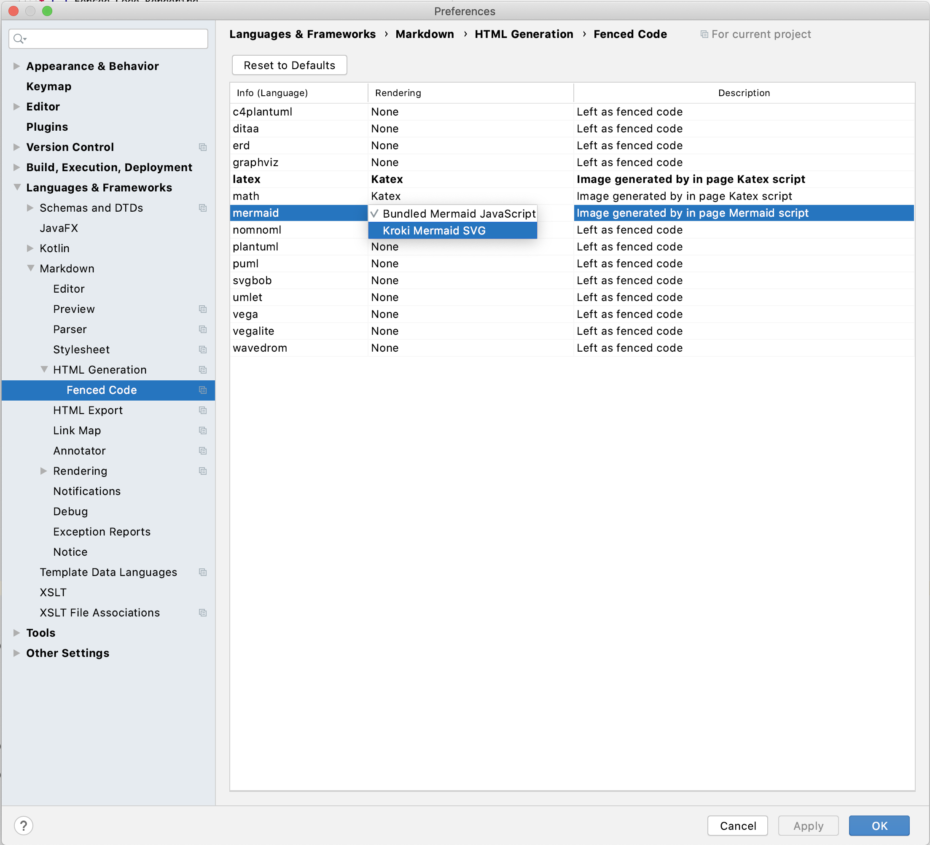The height and width of the screenshot is (845, 930).
Task: Click the copy settings icon beside HTML Export
Action: click(x=203, y=410)
